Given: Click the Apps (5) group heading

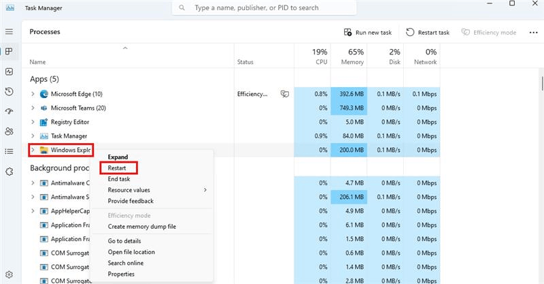Looking at the screenshot, I should tap(44, 79).
